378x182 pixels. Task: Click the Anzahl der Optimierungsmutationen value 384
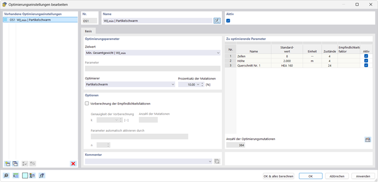(x=236, y=145)
